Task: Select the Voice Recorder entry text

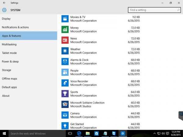Action: click(x=79, y=81)
